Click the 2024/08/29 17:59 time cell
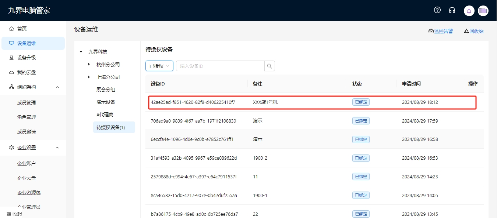The width and height of the screenshot is (497, 218). [x=420, y=121]
